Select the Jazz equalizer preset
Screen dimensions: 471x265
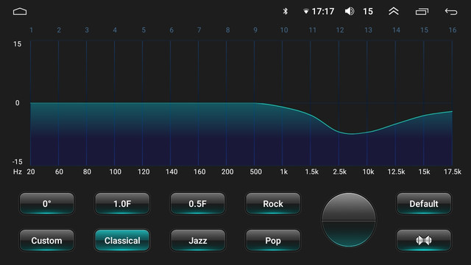(x=198, y=240)
